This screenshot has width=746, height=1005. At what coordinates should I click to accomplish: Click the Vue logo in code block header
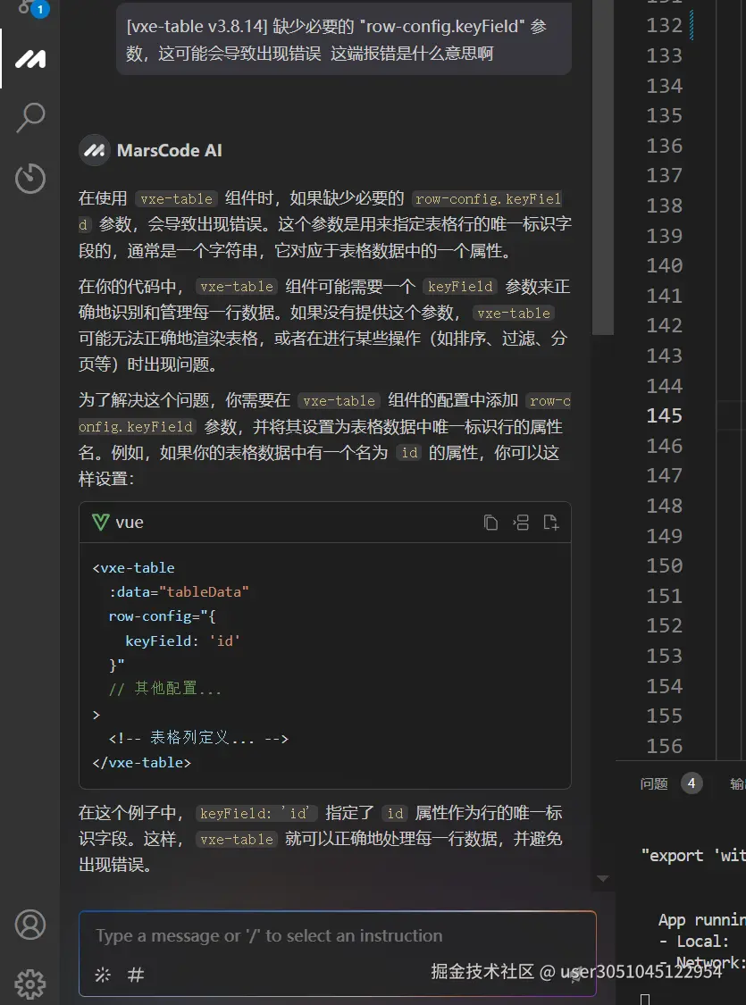[101, 523]
